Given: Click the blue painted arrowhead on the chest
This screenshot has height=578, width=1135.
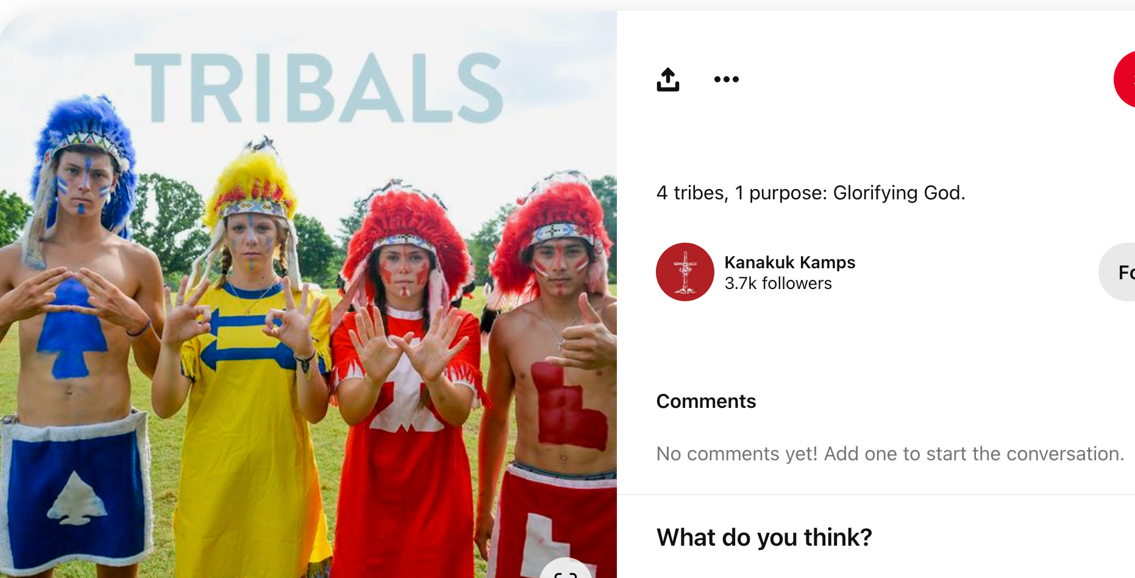Looking at the screenshot, I should coord(71,329).
